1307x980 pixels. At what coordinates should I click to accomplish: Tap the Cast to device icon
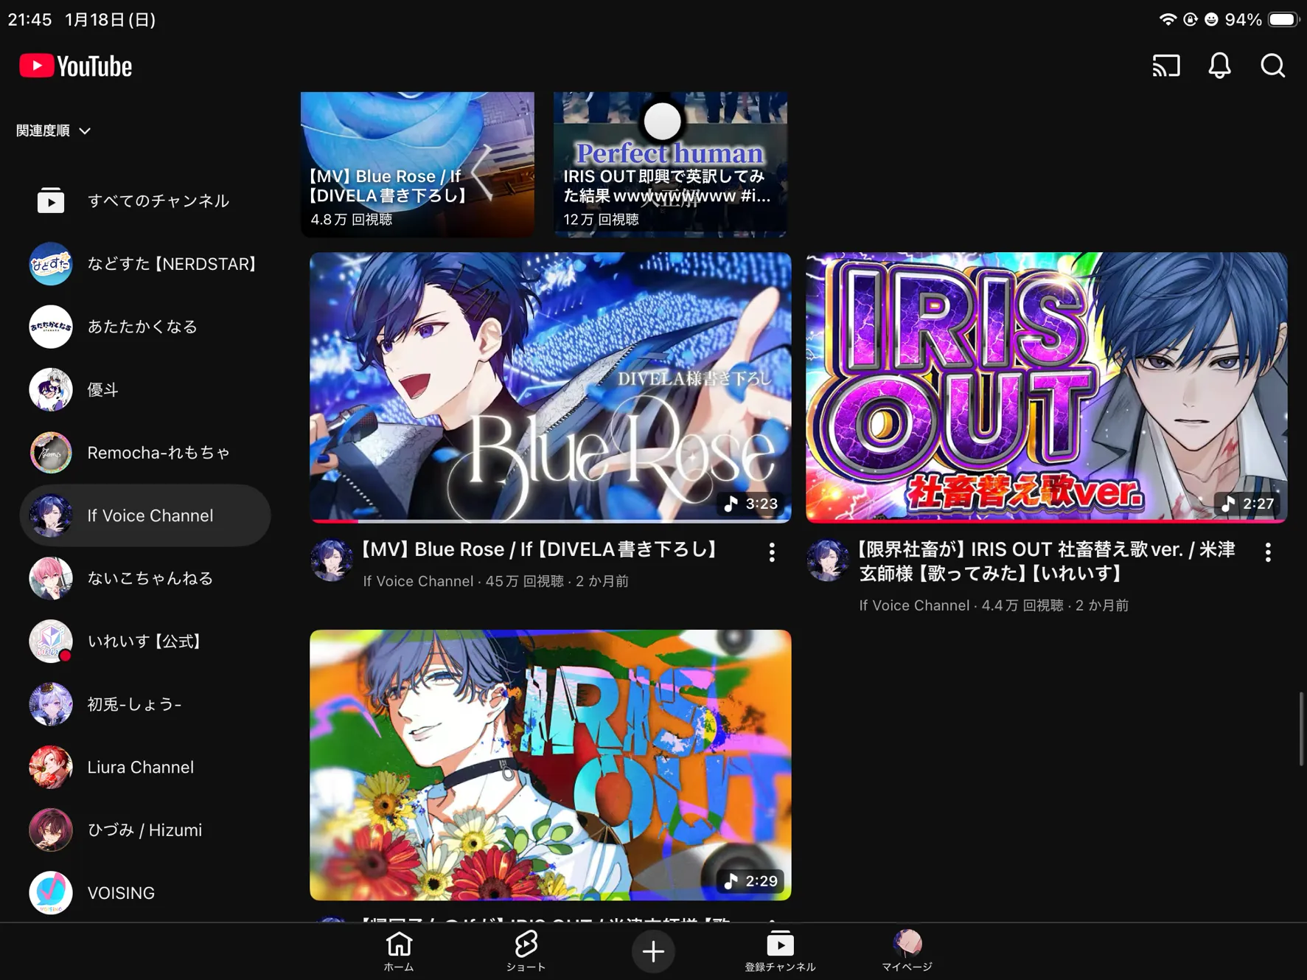click(1166, 66)
